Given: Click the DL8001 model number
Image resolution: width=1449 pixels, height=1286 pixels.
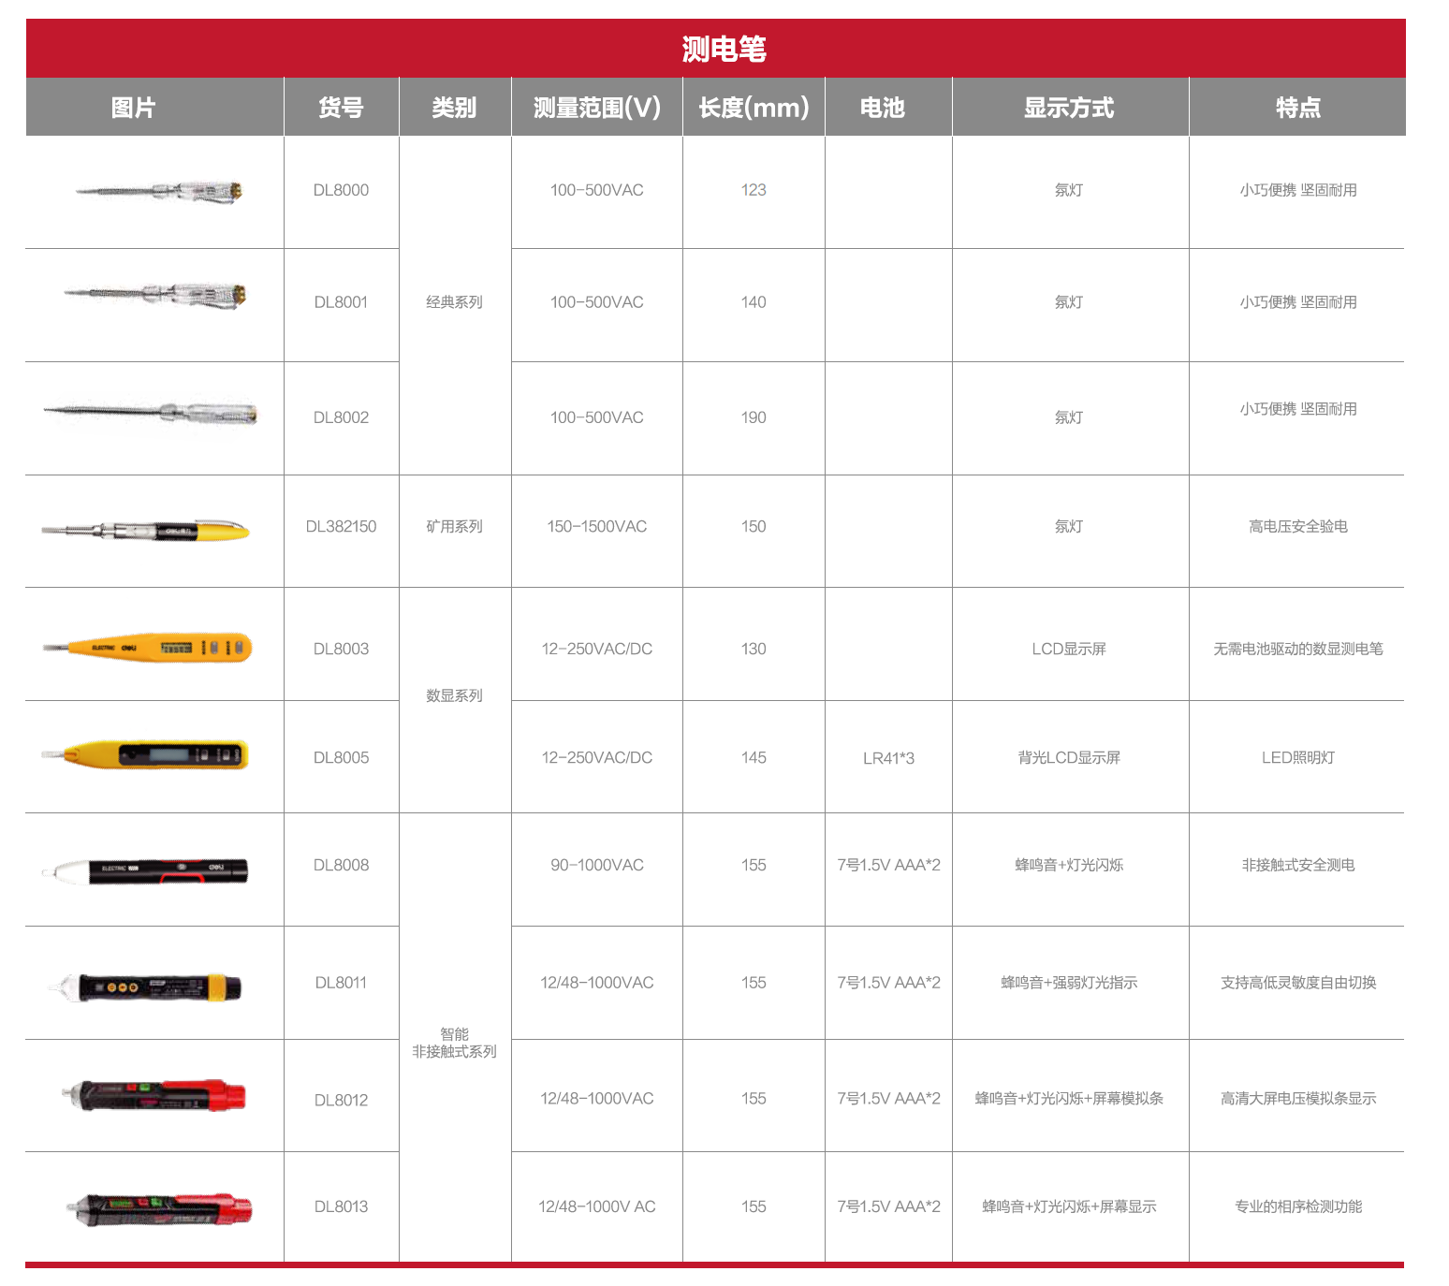Looking at the screenshot, I should (341, 302).
